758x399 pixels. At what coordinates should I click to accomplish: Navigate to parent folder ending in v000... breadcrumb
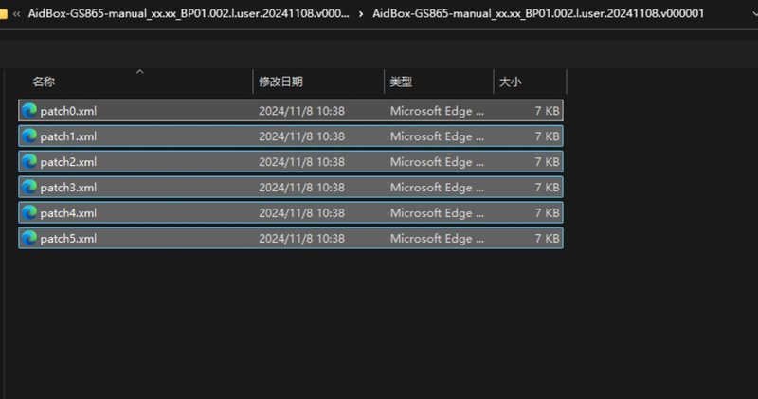[189, 13]
